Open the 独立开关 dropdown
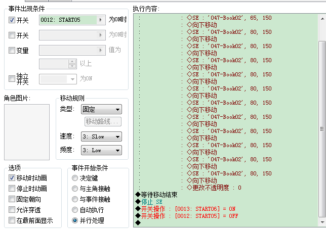The image size is (326, 229). [58, 79]
